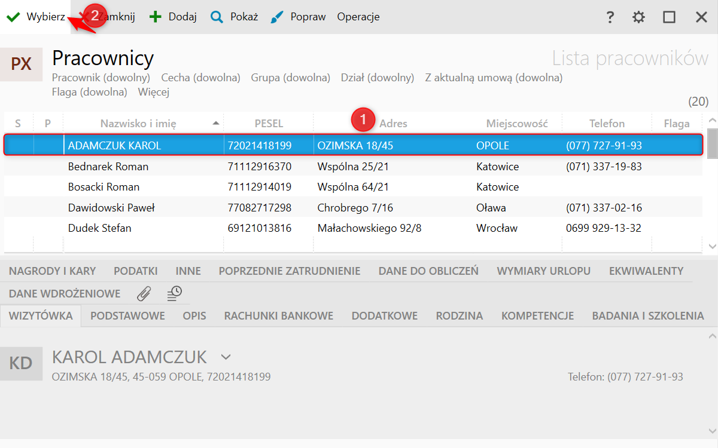Click the Dodaj plus button
The width and height of the screenshot is (718, 448).
(x=173, y=17)
